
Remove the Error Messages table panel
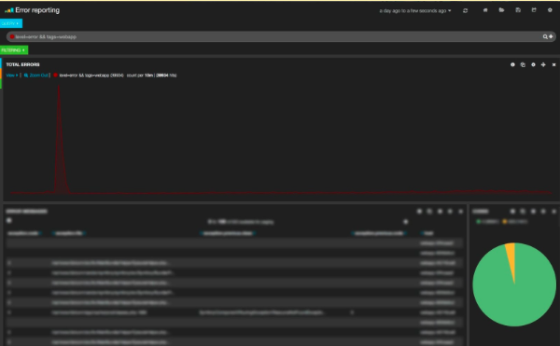point(461,212)
